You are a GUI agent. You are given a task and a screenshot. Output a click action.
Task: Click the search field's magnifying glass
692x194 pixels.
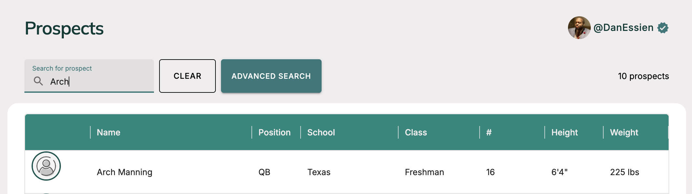click(x=39, y=82)
